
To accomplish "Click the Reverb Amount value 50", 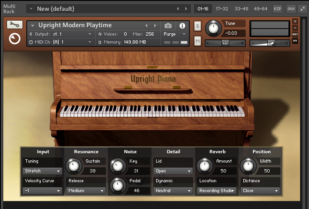I will click(x=223, y=171).
